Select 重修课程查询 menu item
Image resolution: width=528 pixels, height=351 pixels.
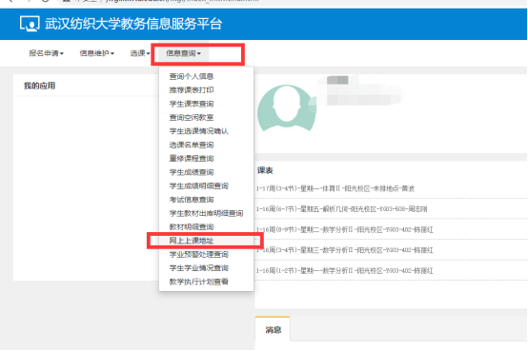(192, 158)
